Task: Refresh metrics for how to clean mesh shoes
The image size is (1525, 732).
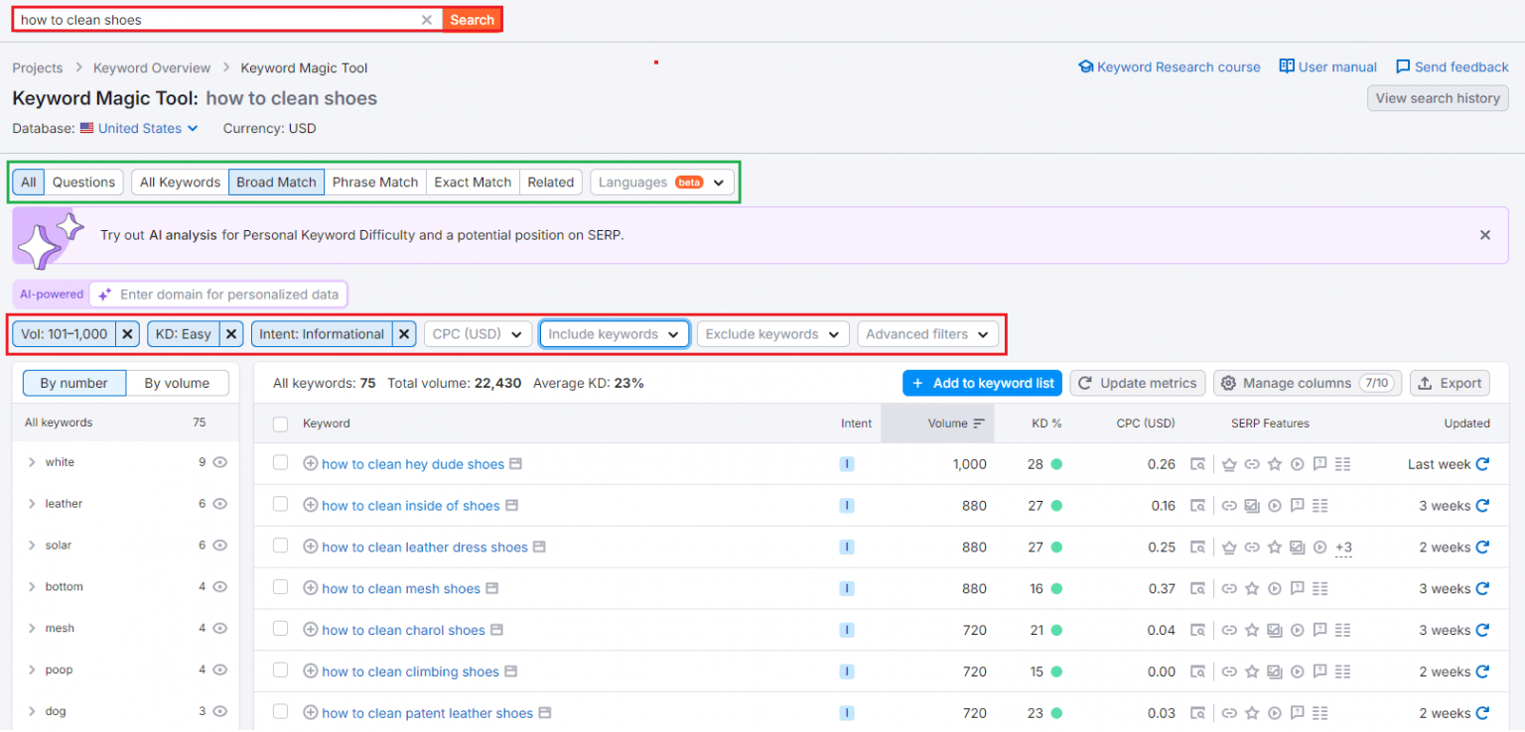Action: pos(1482,588)
